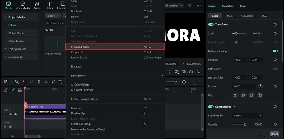
Task: Toggle the Compositing switch
Action: click(211, 107)
